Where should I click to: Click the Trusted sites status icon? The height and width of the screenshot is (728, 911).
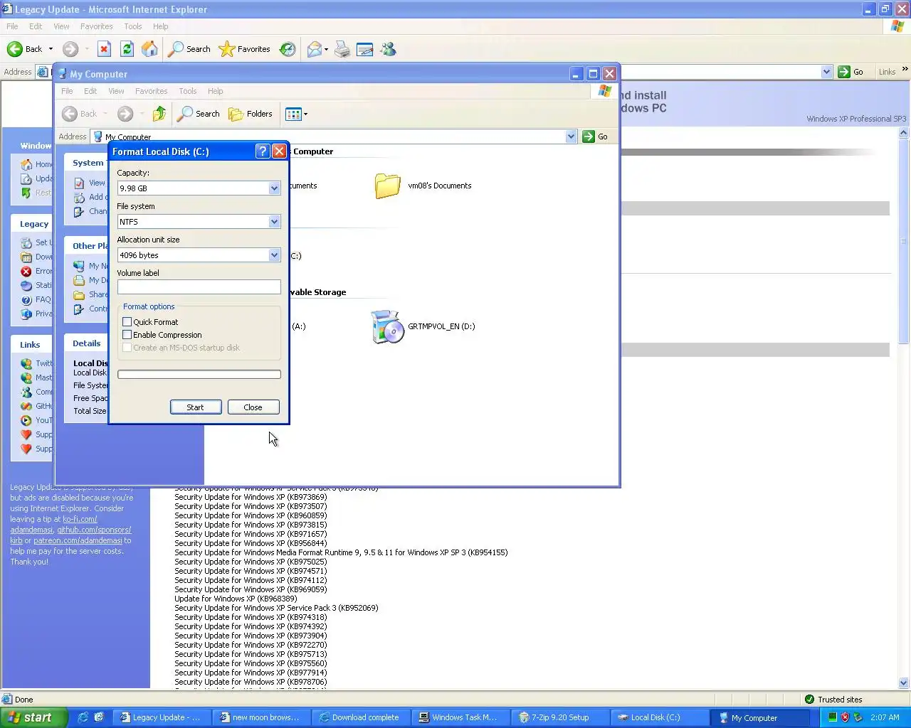[809, 700]
